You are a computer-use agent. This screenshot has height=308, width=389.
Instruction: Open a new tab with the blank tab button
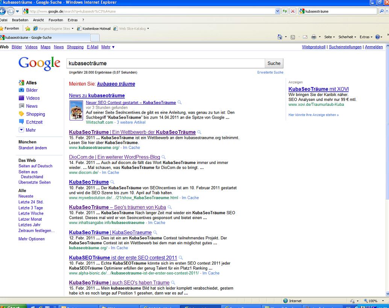pyautogui.click(x=95, y=38)
